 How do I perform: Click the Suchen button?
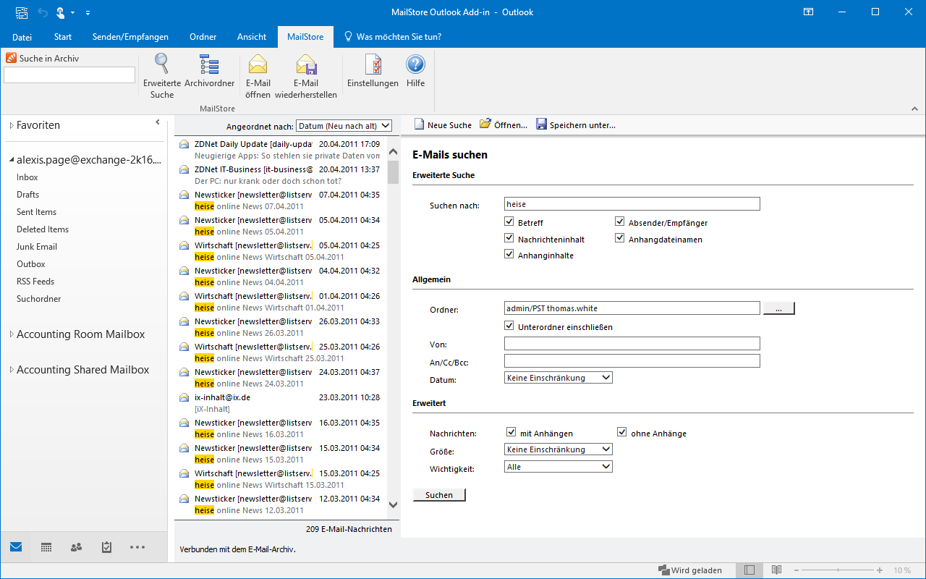click(439, 495)
